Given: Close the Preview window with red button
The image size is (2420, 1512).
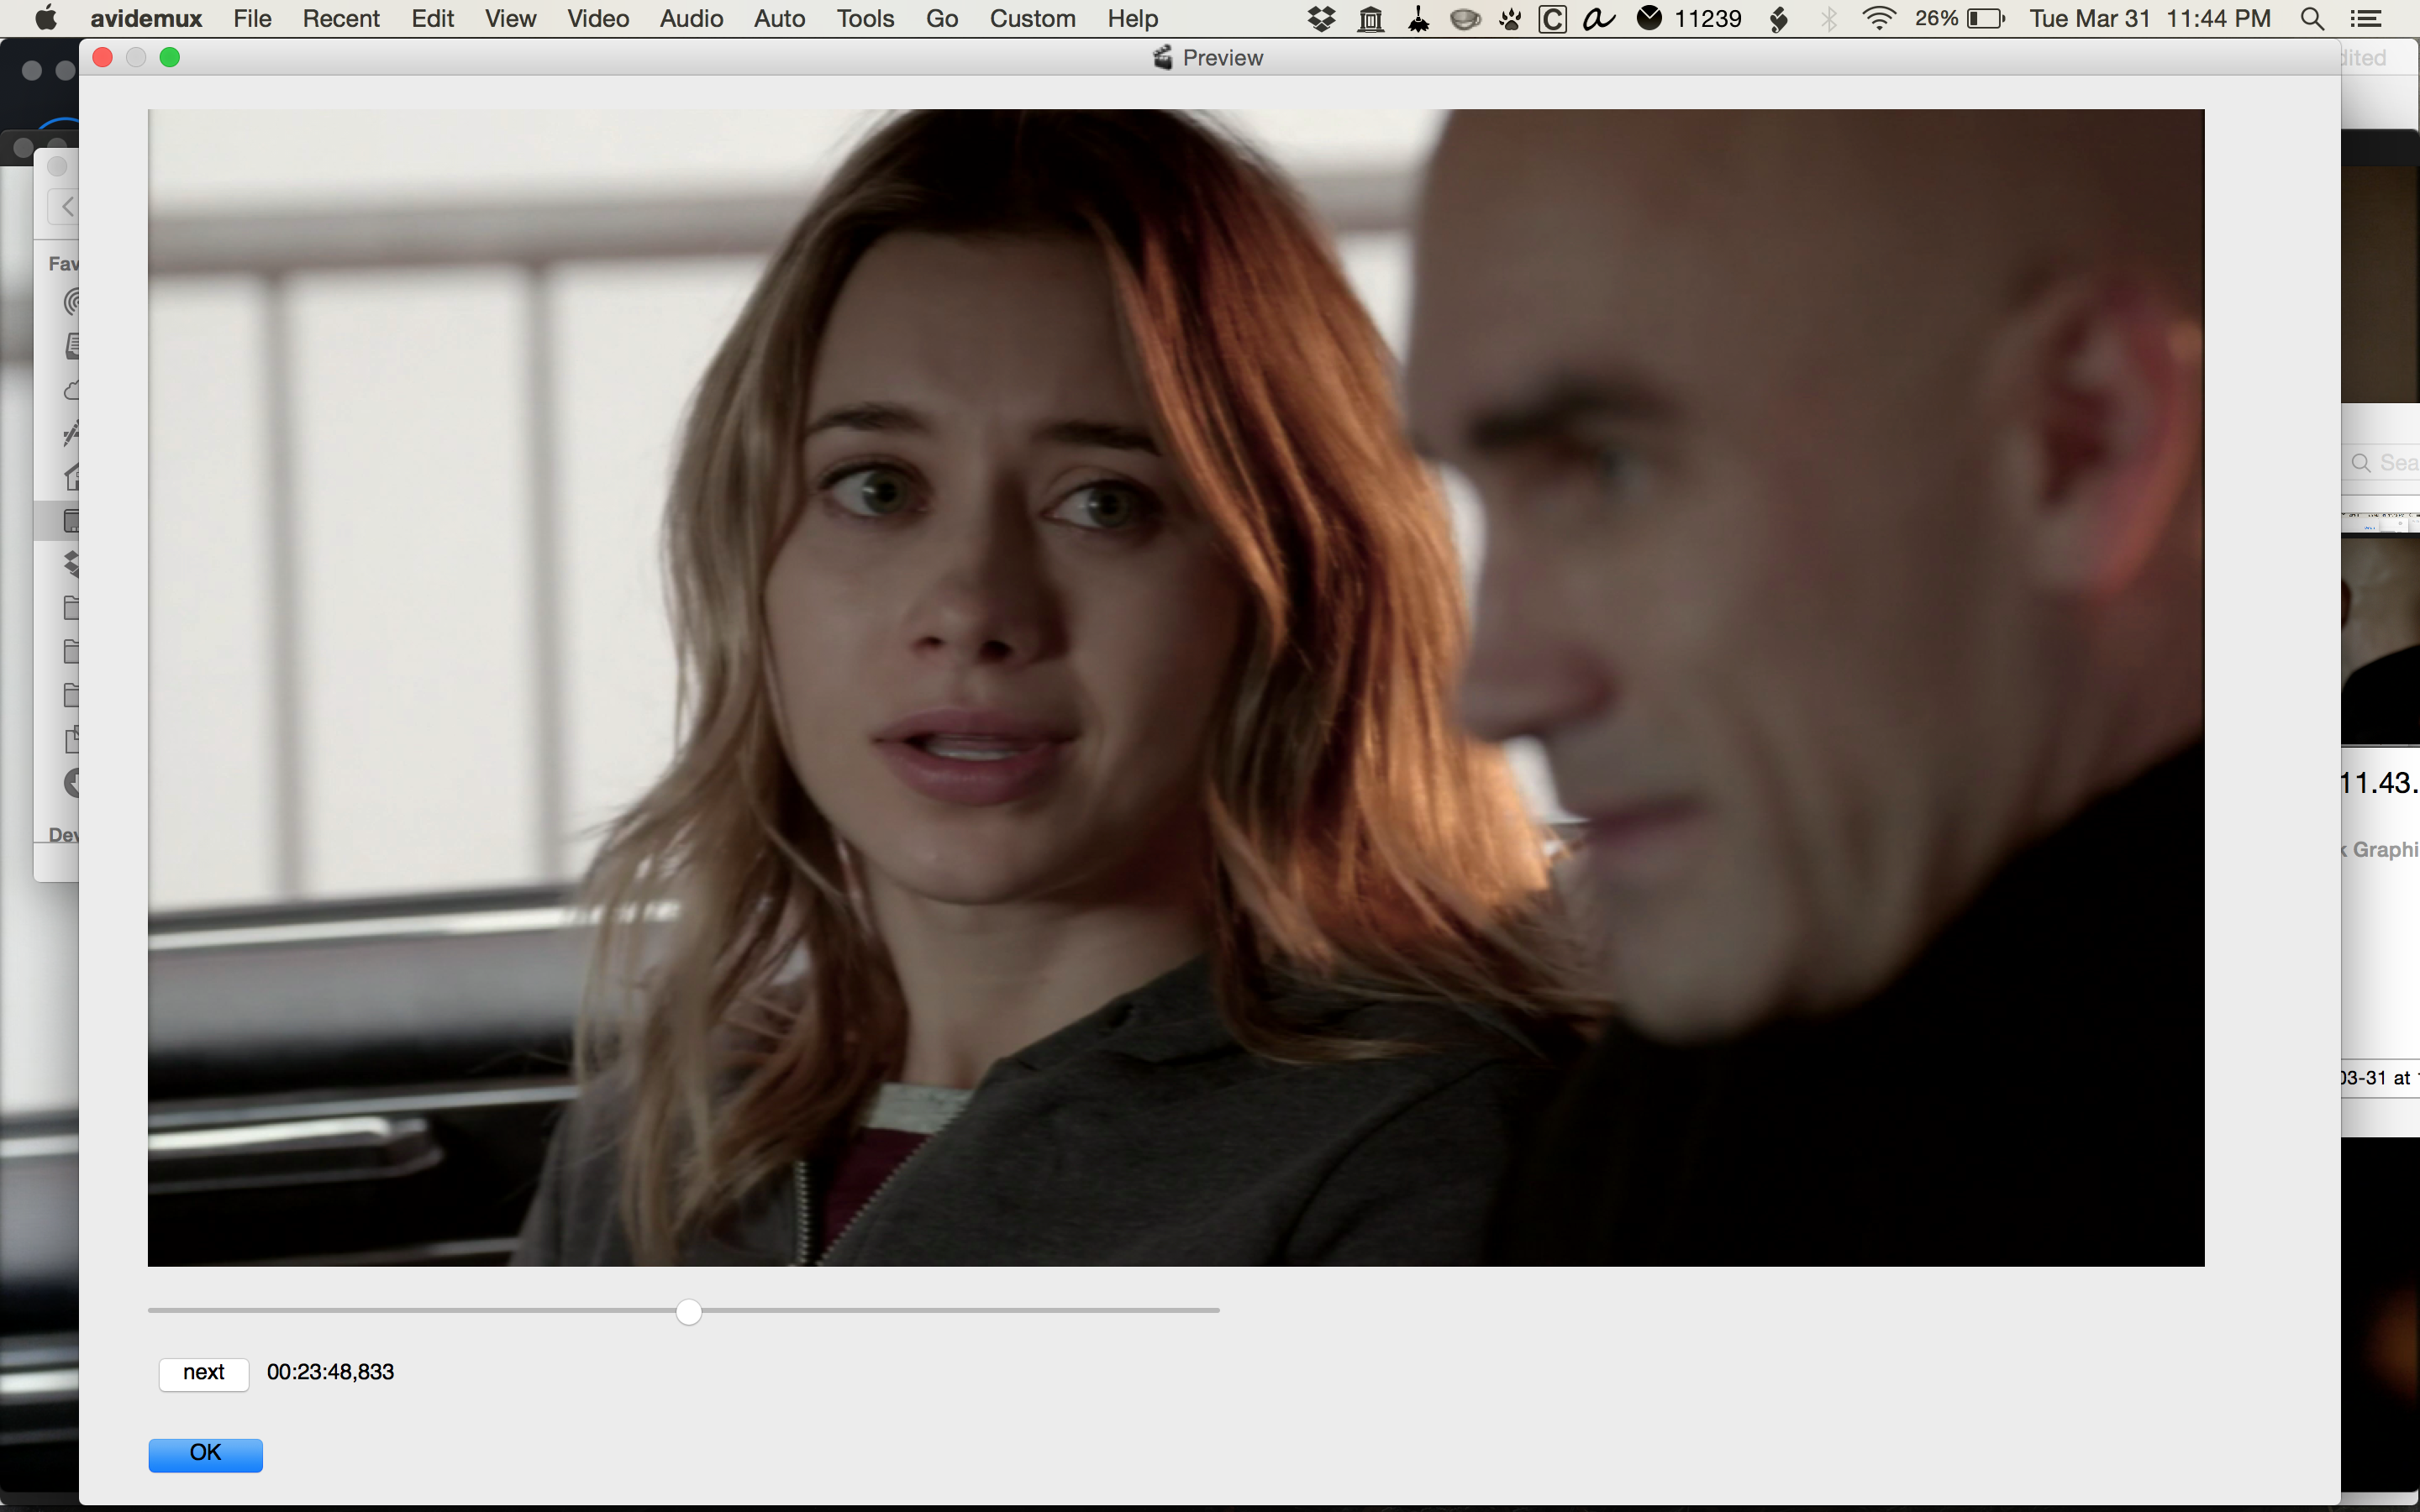Looking at the screenshot, I should tap(102, 58).
